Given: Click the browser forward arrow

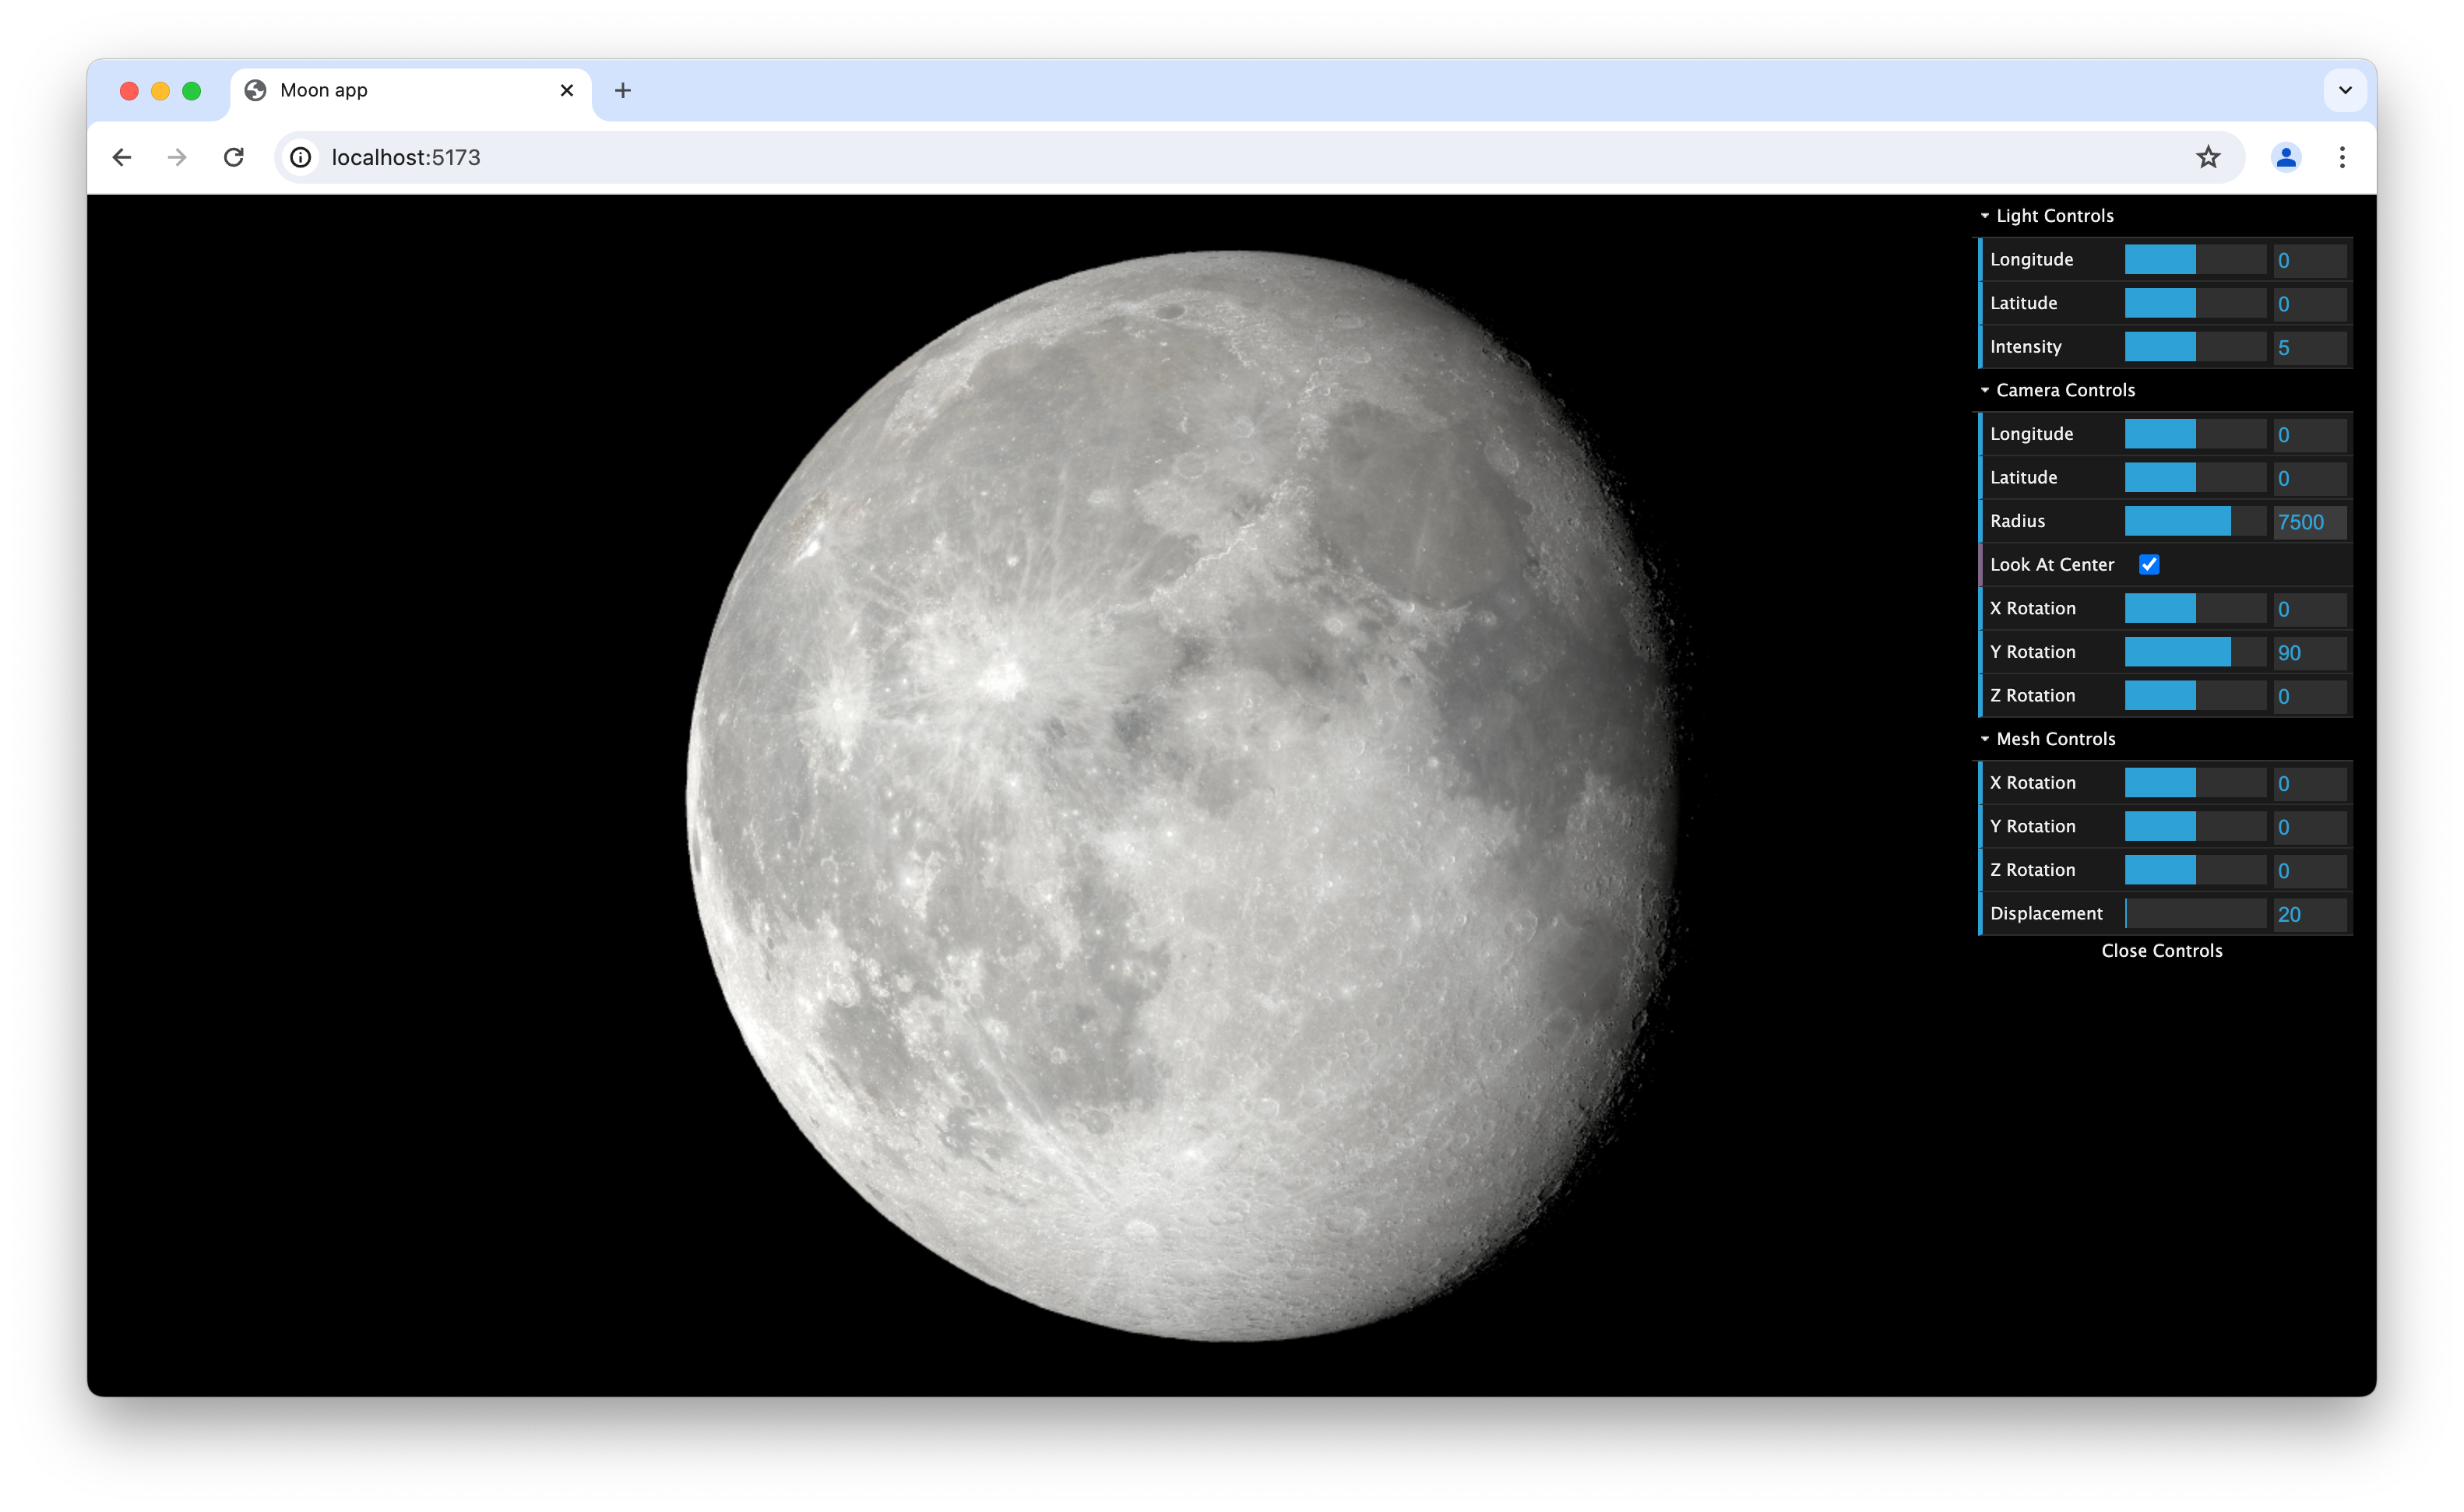Looking at the screenshot, I should [177, 157].
